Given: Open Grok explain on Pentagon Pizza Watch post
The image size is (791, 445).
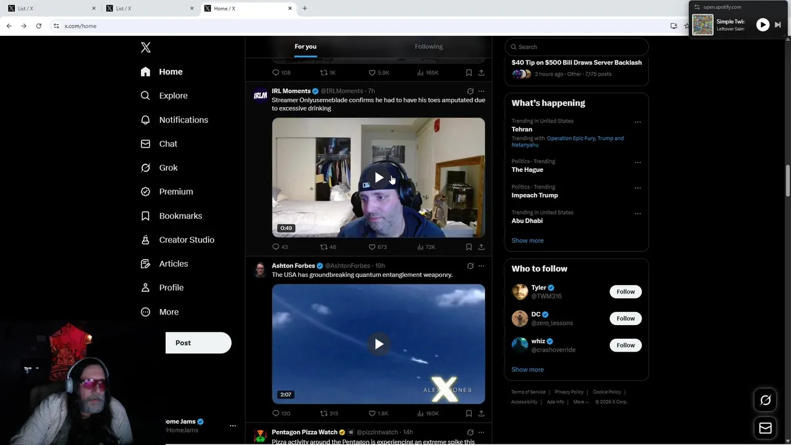Looking at the screenshot, I should tap(470, 433).
